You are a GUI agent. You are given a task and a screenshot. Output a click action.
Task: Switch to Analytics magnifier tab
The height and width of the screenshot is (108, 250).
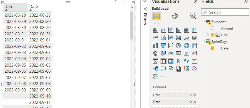(x=193, y=16)
